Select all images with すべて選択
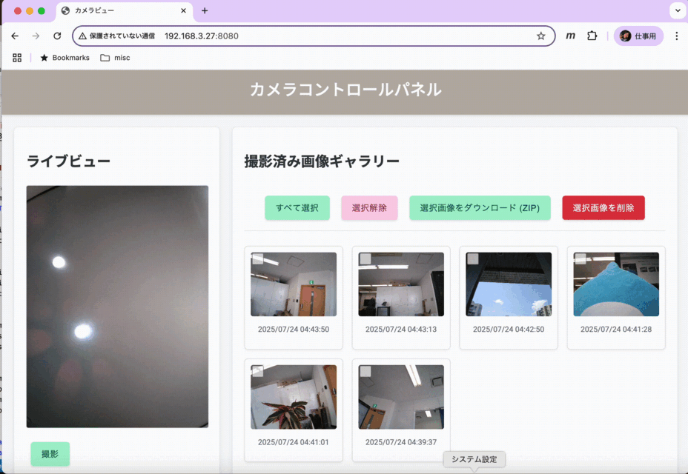 pyautogui.click(x=297, y=207)
